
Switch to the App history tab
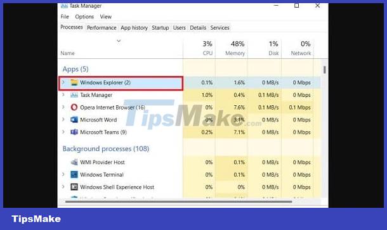pyautogui.click(x=134, y=28)
